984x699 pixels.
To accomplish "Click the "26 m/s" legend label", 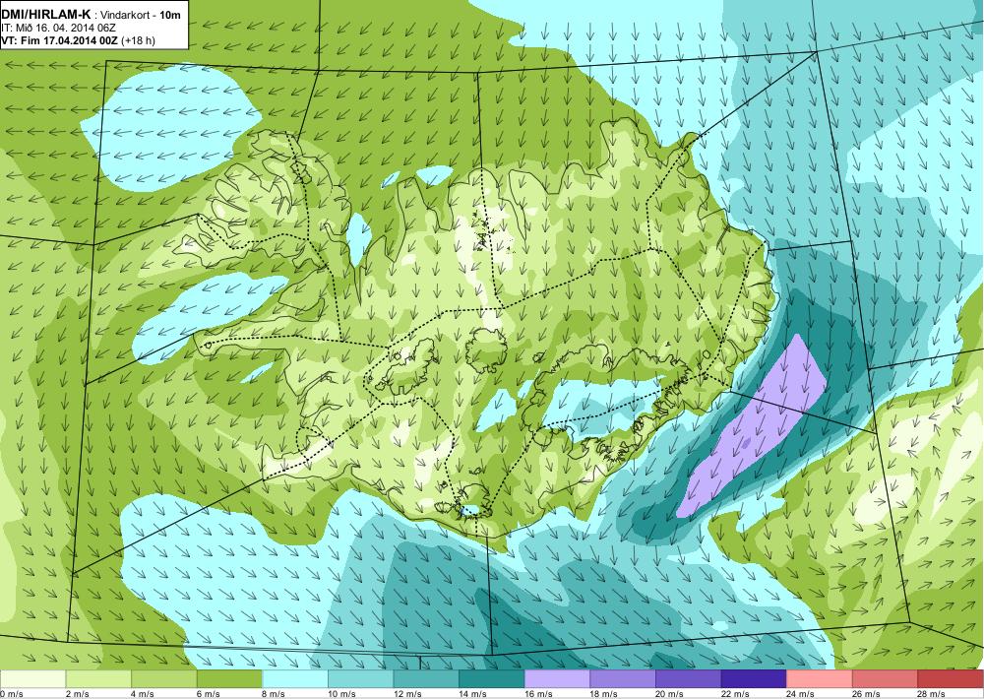I will coord(867,693).
